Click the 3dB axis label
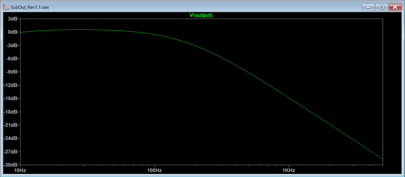Image resolution: width=405 pixels, height=177 pixels. tap(13, 19)
